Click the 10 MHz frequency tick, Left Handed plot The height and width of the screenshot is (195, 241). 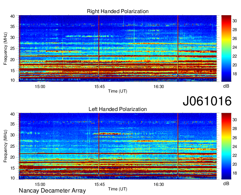click(12, 178)
